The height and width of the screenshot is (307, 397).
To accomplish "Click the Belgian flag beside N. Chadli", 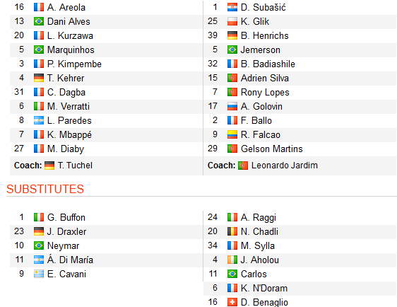I will 232,231.
